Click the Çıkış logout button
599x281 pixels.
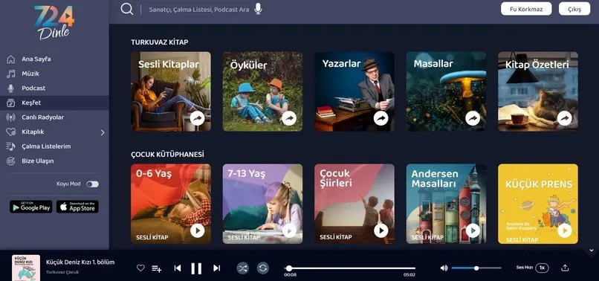pos(574,9)
